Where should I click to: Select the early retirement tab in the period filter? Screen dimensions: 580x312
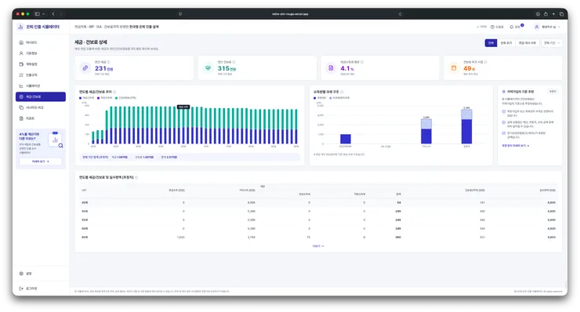[506, 43]
